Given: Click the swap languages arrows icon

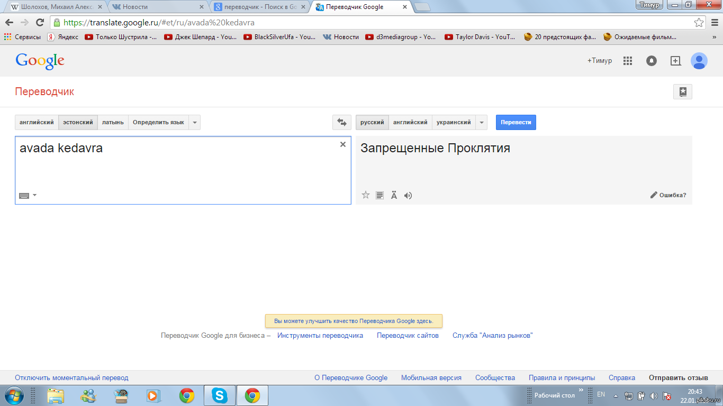Looking at the screenshot, I should (342, 122).
